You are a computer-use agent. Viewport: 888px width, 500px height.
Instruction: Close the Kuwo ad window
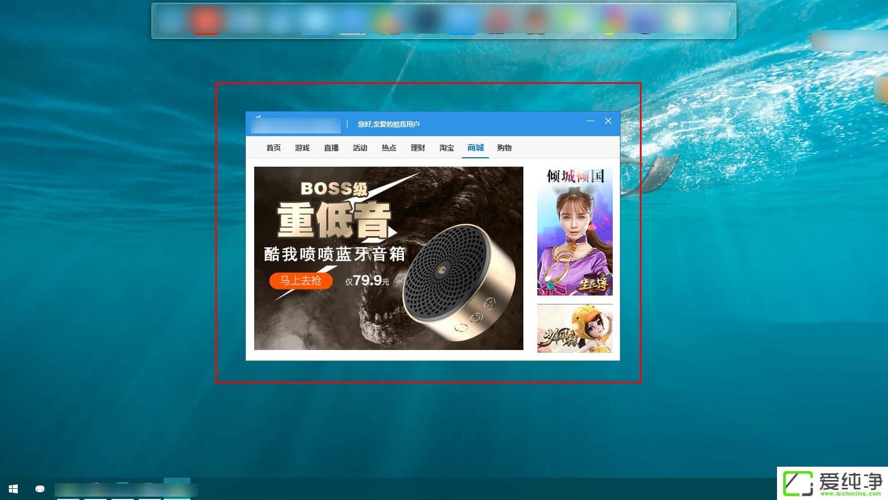tap(608, 121)
